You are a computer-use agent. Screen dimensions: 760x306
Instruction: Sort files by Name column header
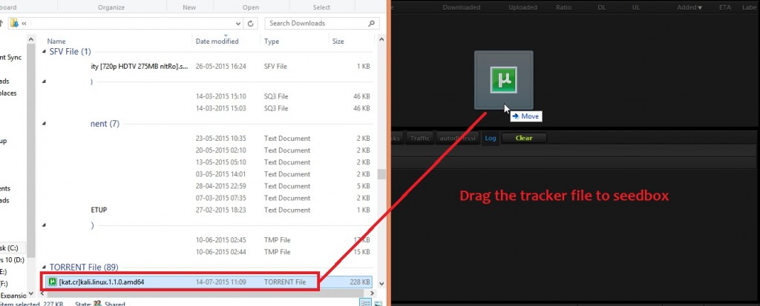pyautogui.click(x=56, y=41)
